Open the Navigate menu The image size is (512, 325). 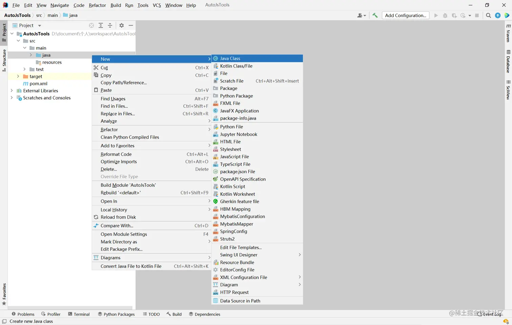click(x=60, y=5)
